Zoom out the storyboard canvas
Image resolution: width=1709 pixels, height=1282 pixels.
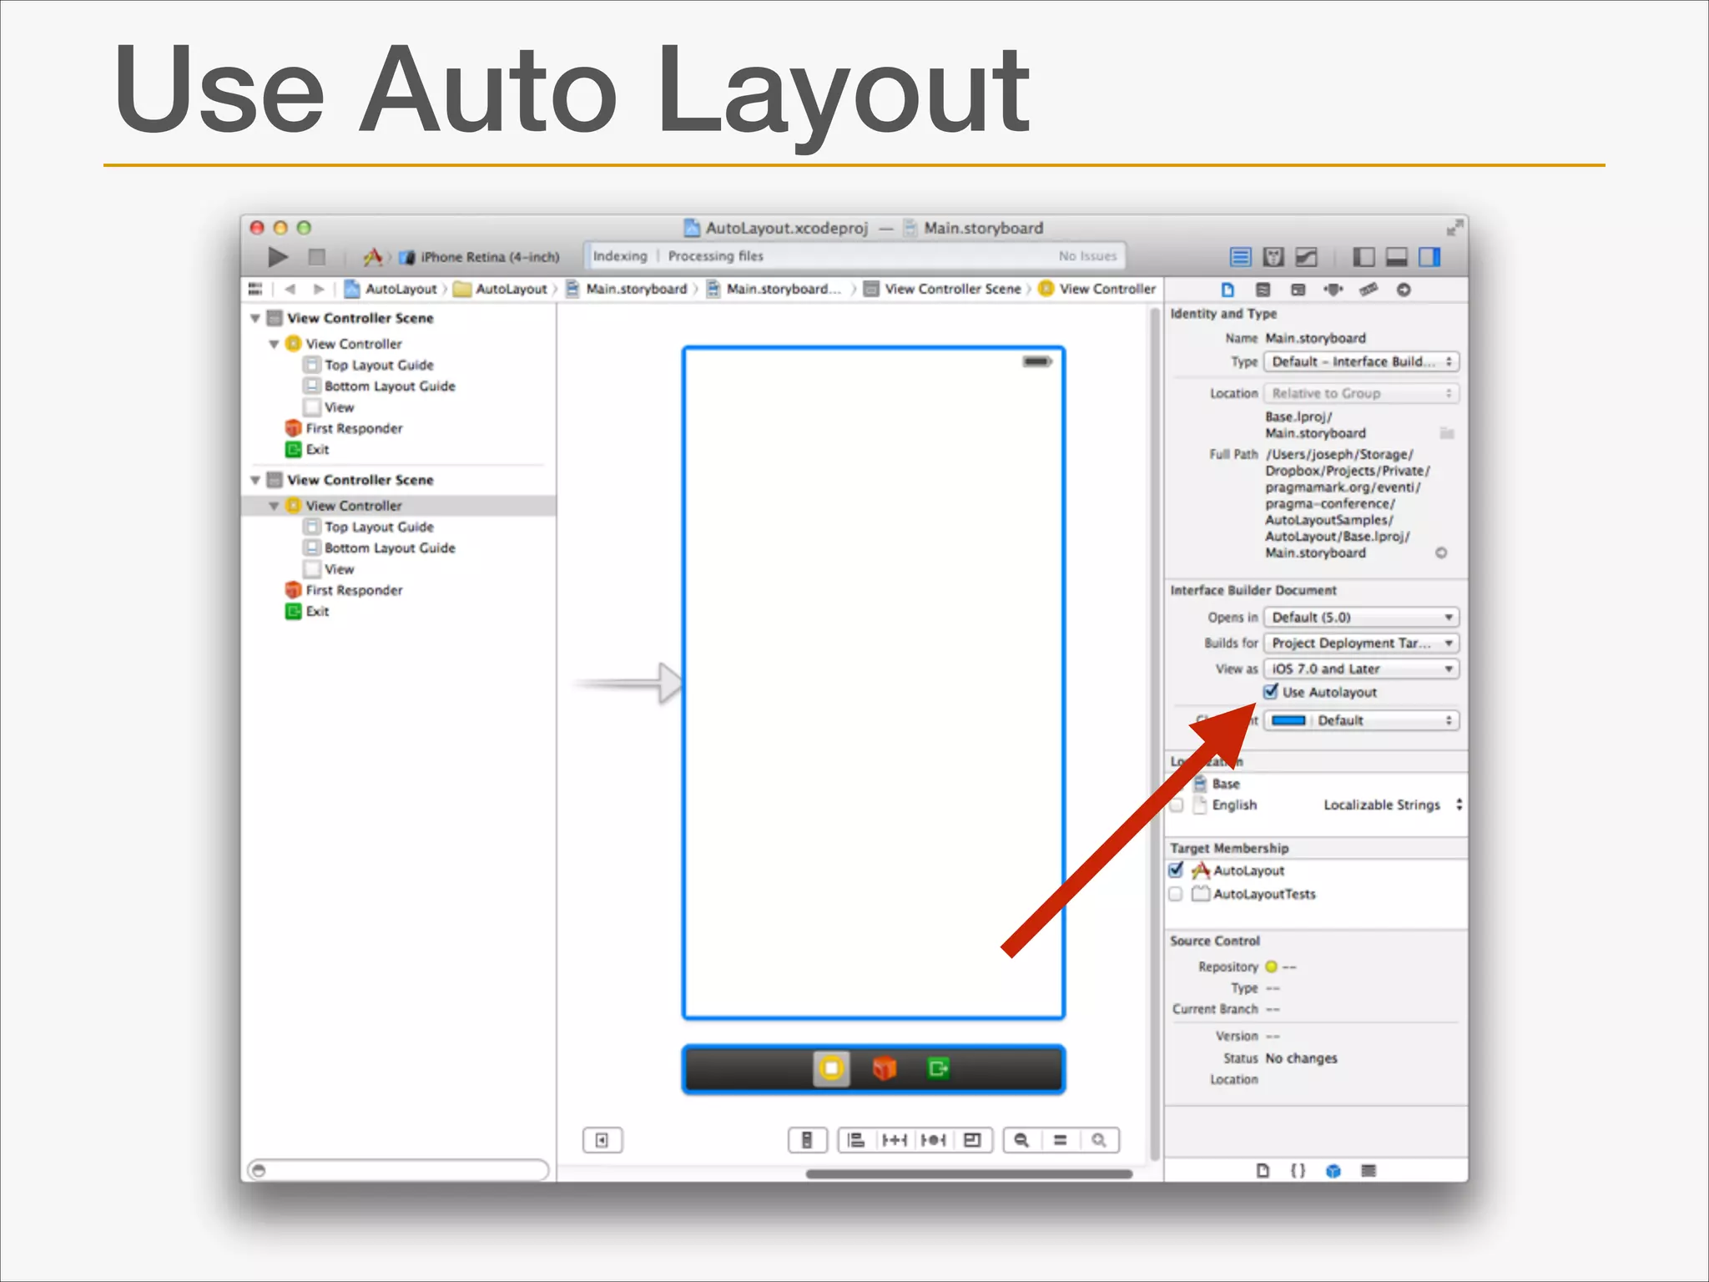point(1022,1141)
